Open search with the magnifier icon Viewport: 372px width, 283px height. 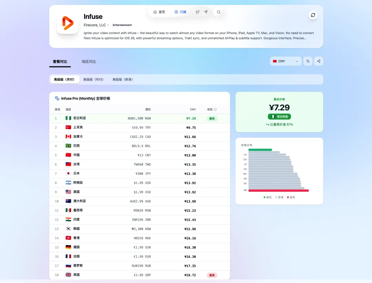(x=219, y=12)
